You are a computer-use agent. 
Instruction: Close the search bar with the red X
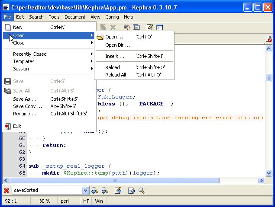pyautogui.click(x=6, y=191)
